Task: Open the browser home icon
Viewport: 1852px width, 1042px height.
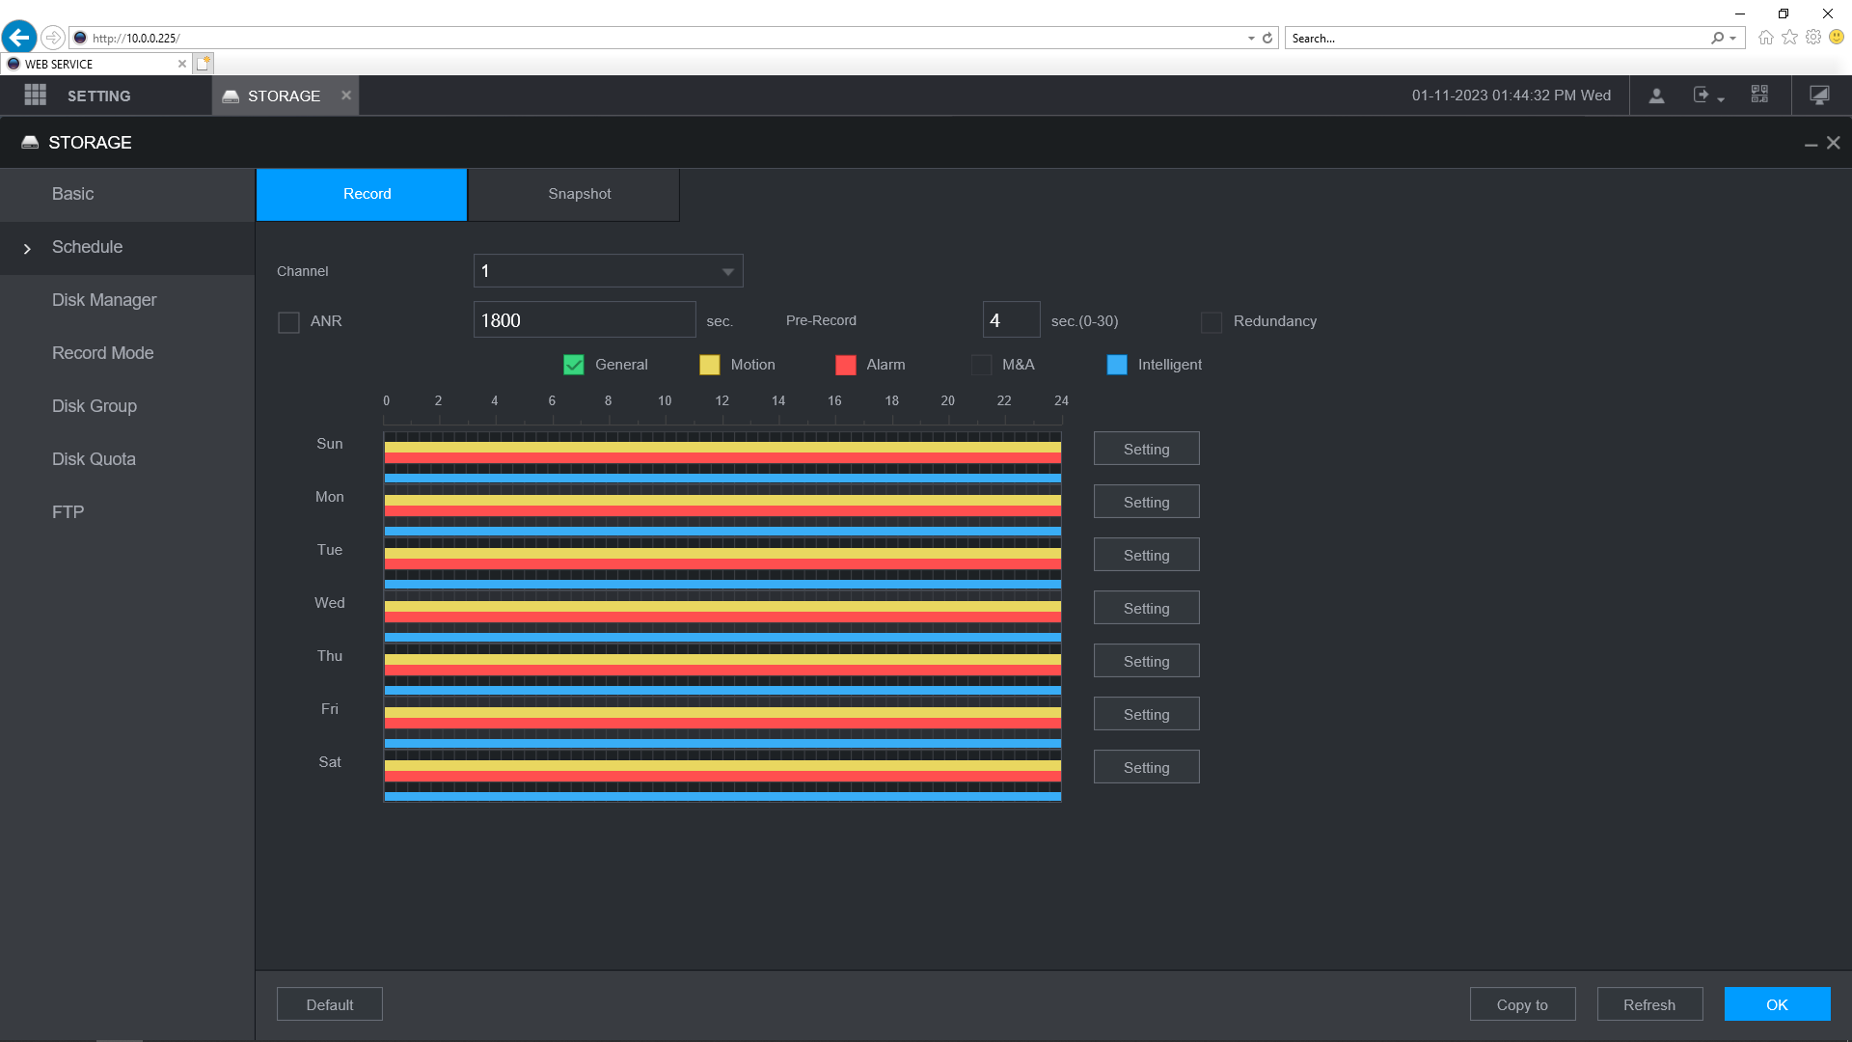Action: coord(1765,38)
